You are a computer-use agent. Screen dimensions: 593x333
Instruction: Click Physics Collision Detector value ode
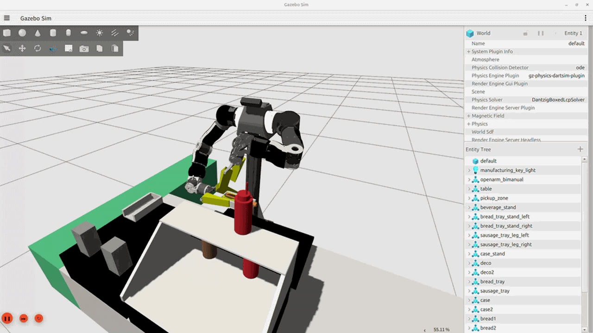[x=580, y=67]
